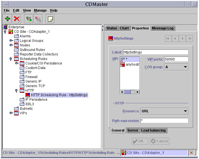Click the Scheduling Rules folder icon
Viewport: 199px width, 159px height.
pyautogui.click(x=16, y=59)
